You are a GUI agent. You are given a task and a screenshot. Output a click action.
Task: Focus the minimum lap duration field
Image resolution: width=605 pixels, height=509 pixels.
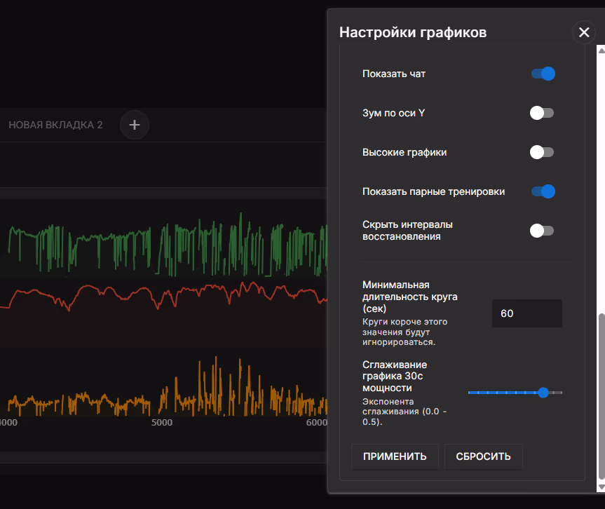tap(526, 313)
